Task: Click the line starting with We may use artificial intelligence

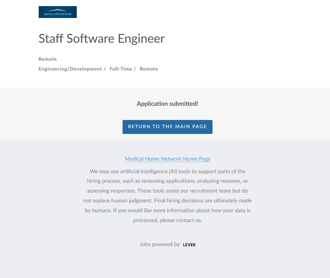Action: click(x=167, y=171)
